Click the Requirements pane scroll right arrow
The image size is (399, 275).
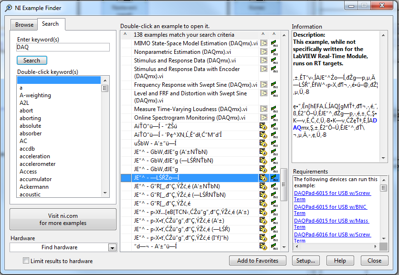point(375,246)
